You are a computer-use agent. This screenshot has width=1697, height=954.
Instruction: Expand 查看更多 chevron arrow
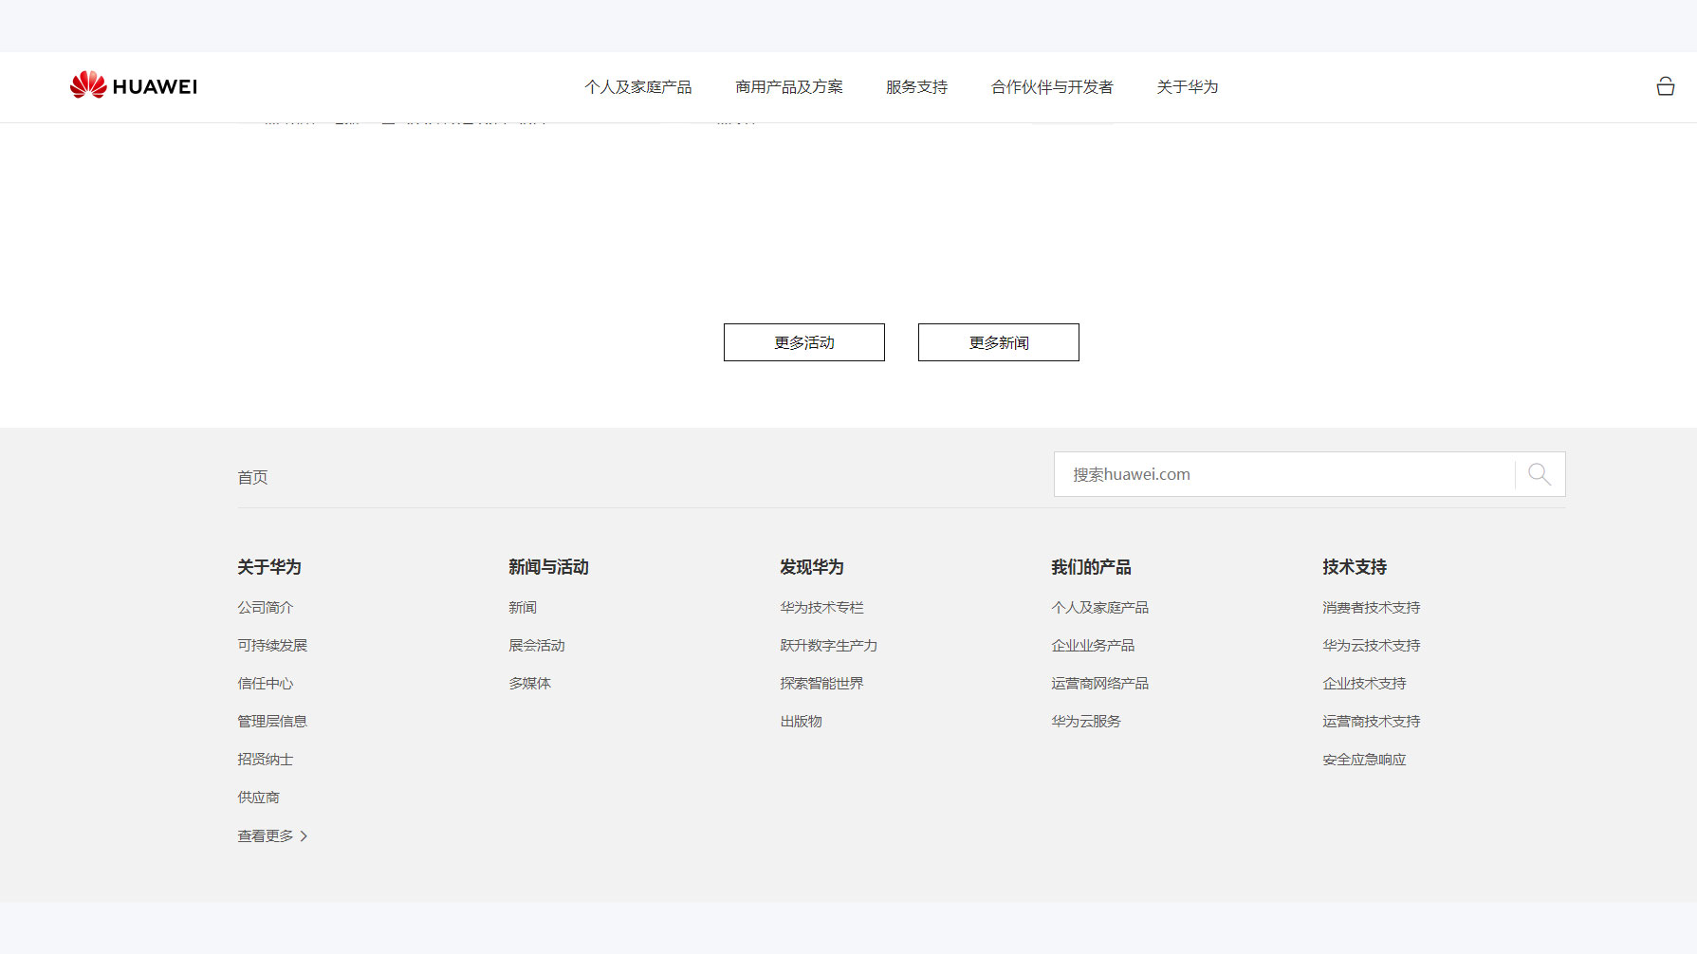(x=304, y=836)
